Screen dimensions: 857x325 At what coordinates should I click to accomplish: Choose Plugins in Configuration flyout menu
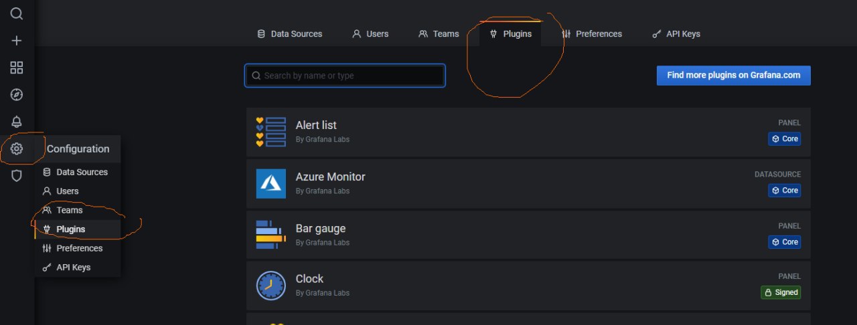point(78,229)
